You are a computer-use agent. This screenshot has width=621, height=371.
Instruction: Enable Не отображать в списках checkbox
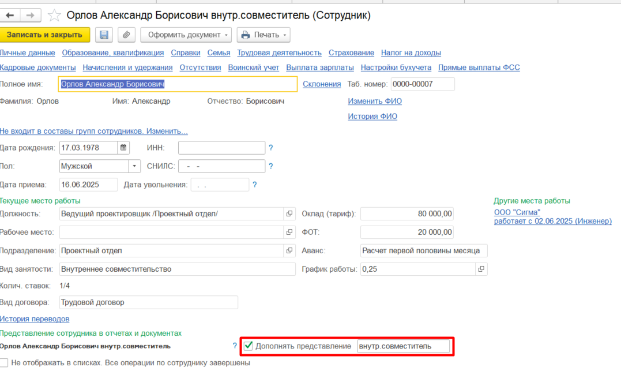4,363
